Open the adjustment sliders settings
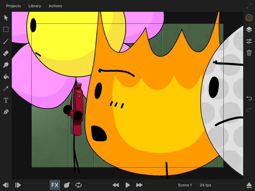 coord(249,41)
